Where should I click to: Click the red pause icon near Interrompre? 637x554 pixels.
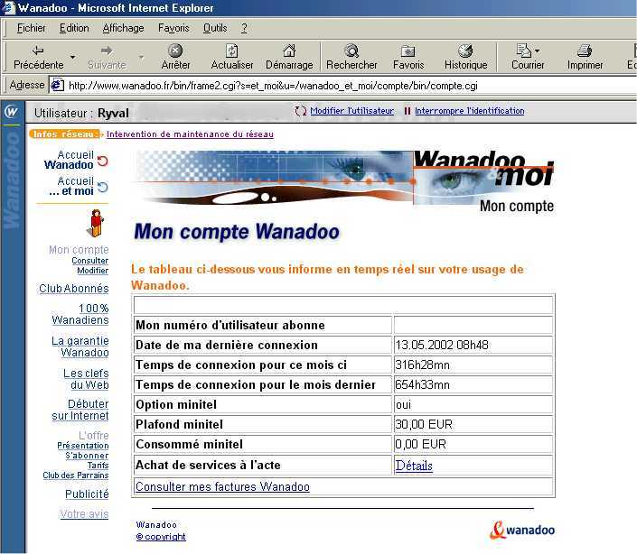click(x=407, y=111)
